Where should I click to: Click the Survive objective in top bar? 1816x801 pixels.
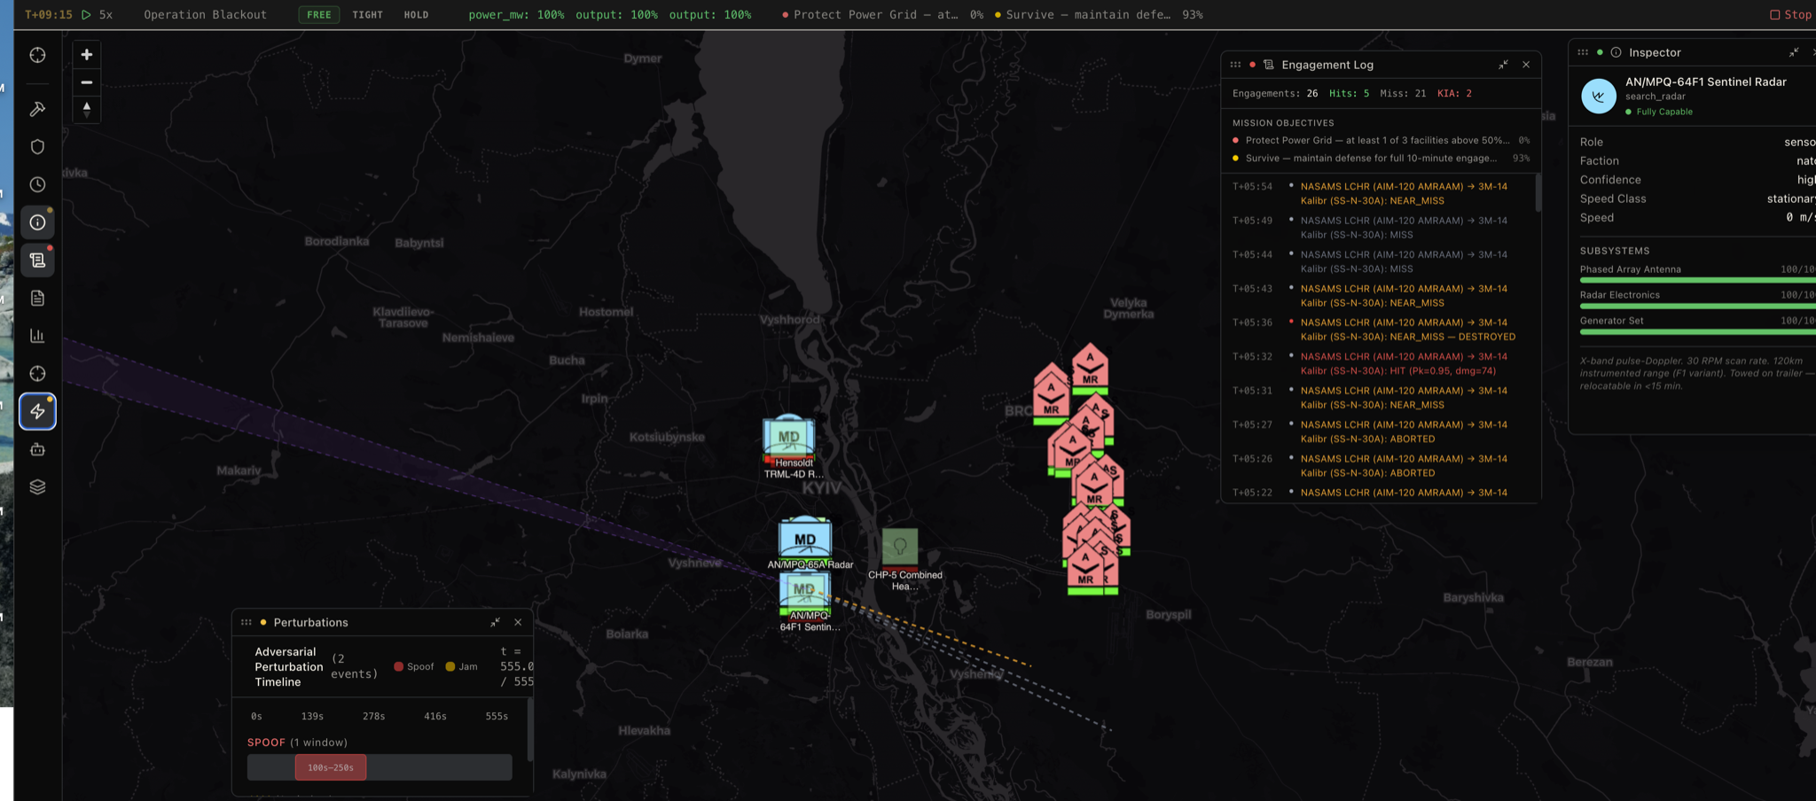pyautogui.click(x=1099, y=15)
